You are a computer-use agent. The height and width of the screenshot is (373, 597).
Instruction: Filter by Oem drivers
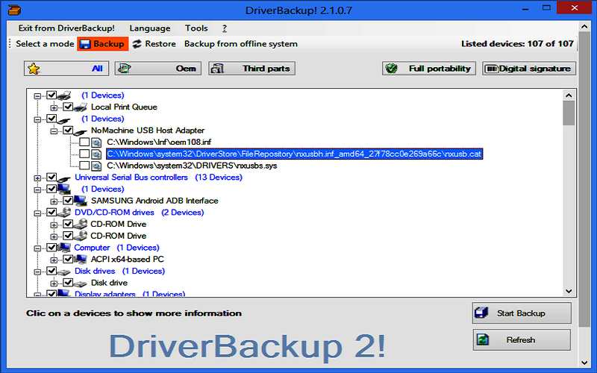pyautogui.click(x=158, y=69)
